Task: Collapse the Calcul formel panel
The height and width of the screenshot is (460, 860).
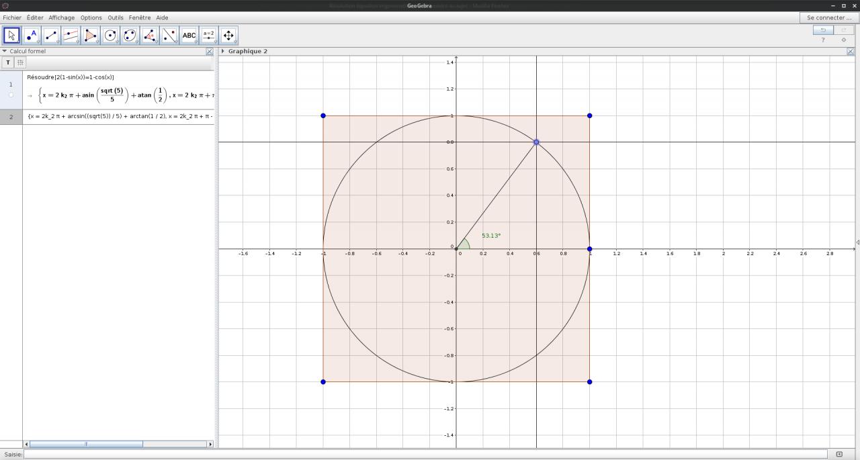Action: (x=5, y=51)
